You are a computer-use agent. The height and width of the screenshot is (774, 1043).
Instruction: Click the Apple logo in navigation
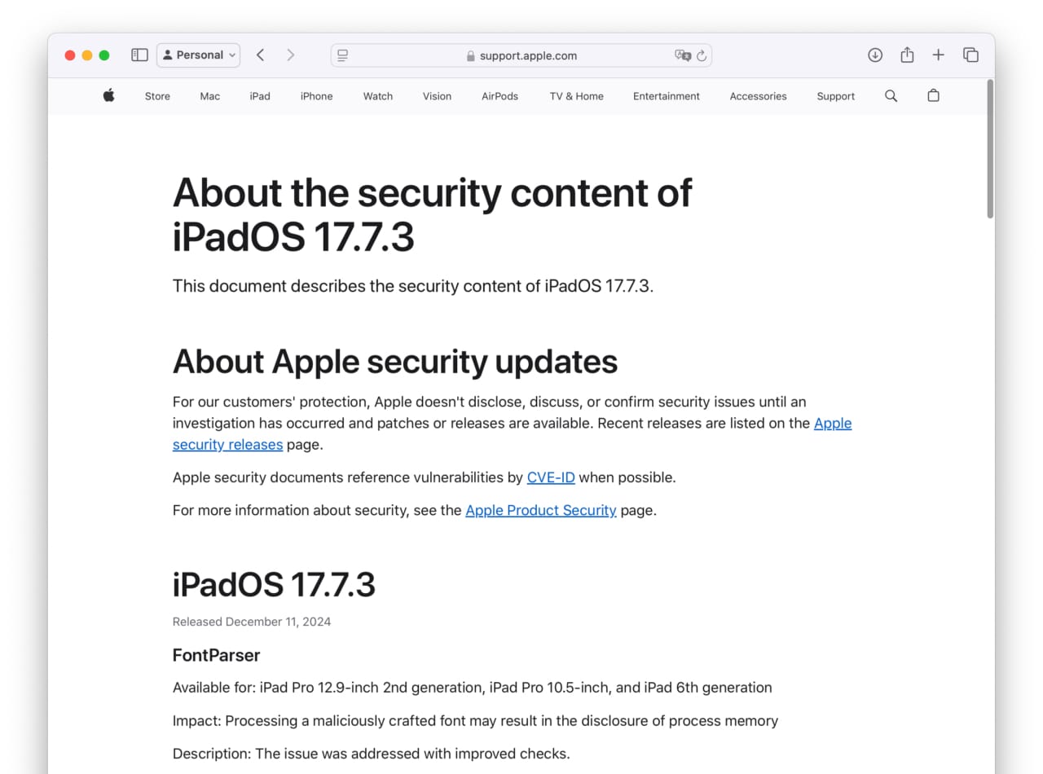[x=109, y=95]
